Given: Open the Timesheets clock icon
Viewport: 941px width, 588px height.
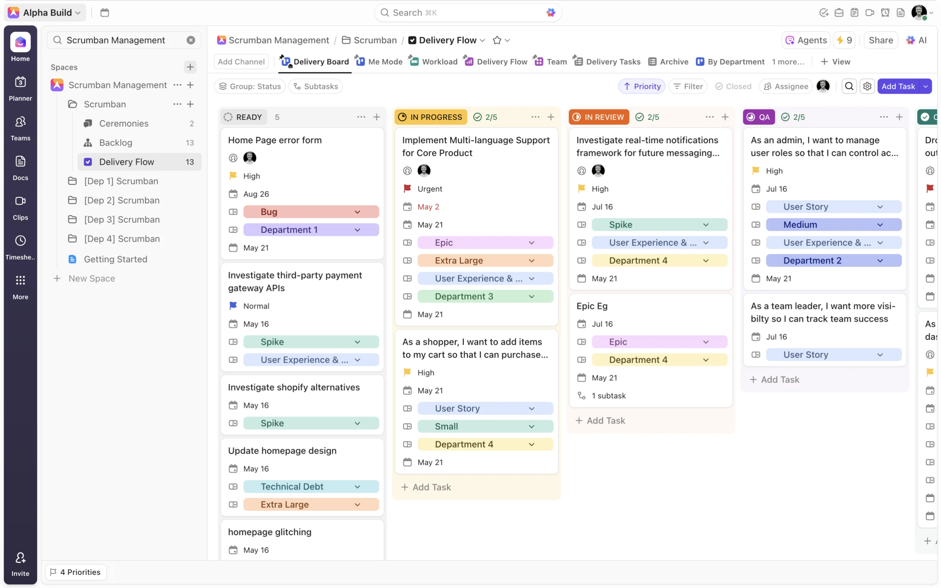Looking at the screenshot, I should tap(20, 247).
